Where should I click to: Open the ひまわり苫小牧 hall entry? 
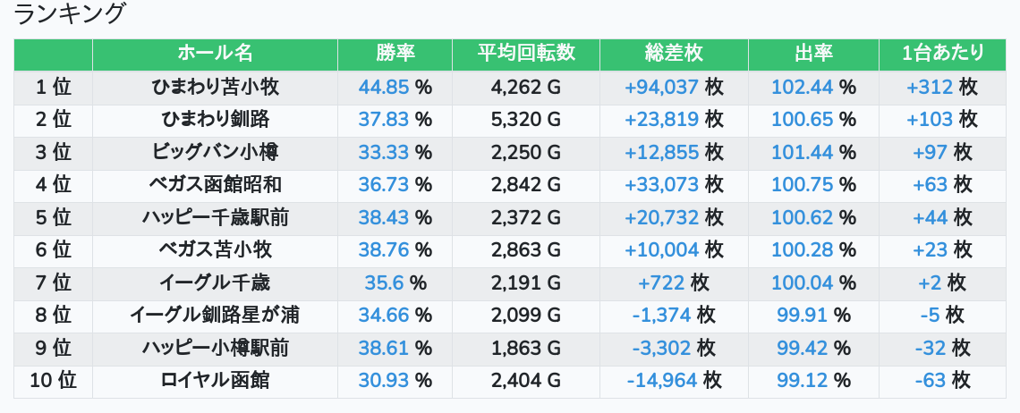coord(215,87)
